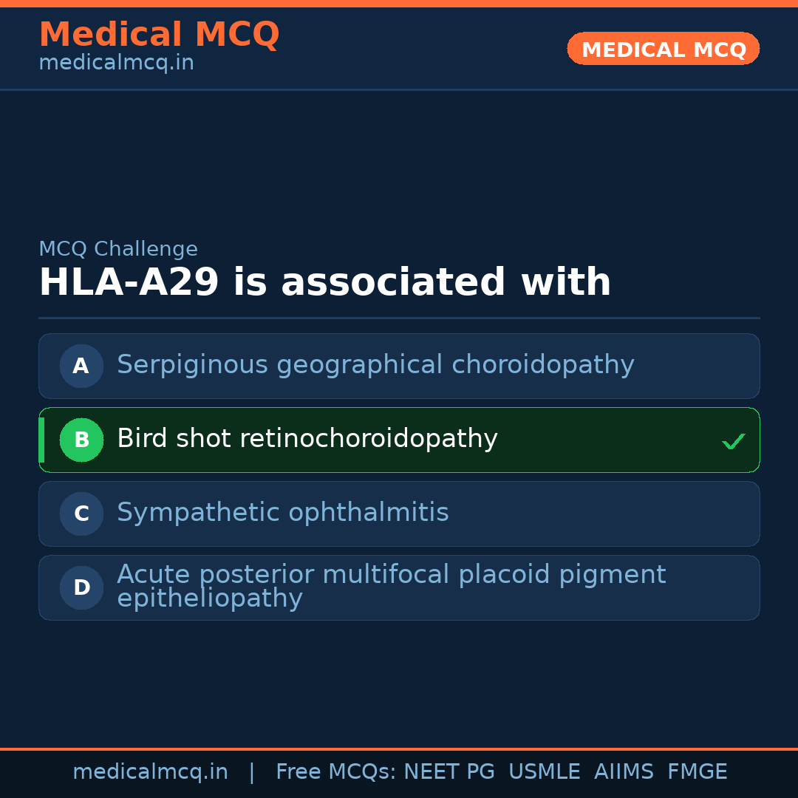This screenshot has width=798, height=798.
Task: Select the green letter B circle badge
Action: point(81,440)
